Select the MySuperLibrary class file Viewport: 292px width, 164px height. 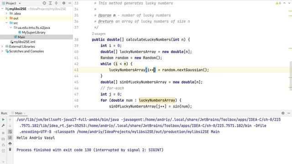tap(33, 32)
